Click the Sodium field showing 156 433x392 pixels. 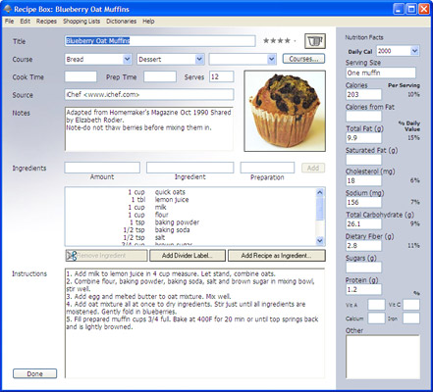(363, 202)
